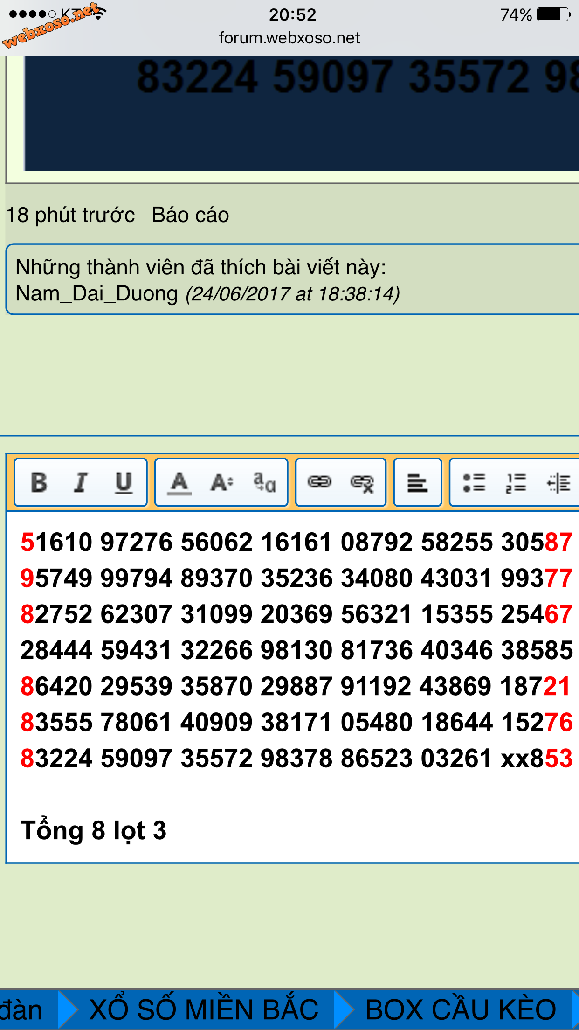Place cursor on line starting 83555

tap(296, 723)
